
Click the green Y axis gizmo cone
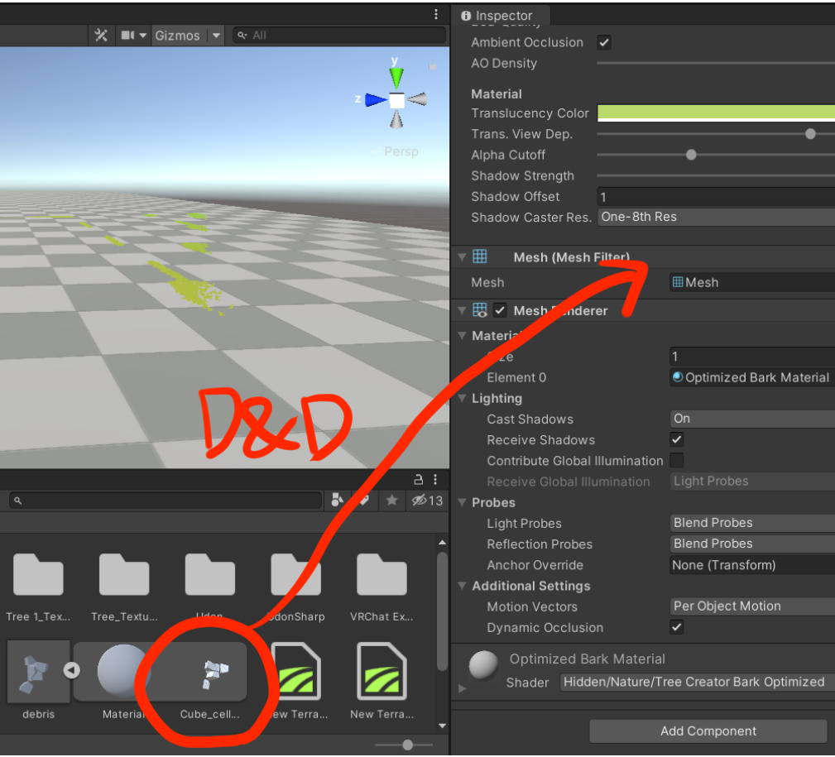tap(396, 77)
